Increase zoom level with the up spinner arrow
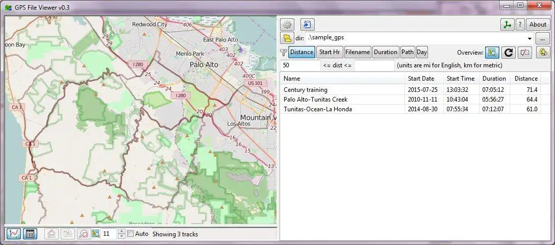This screenshot has width=555, height=245. click(x=121, y=232)
